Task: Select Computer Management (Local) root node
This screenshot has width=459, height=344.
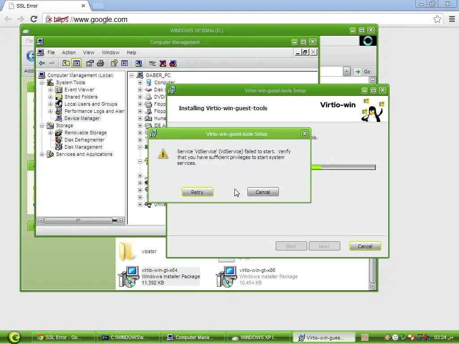Action: 81,75
